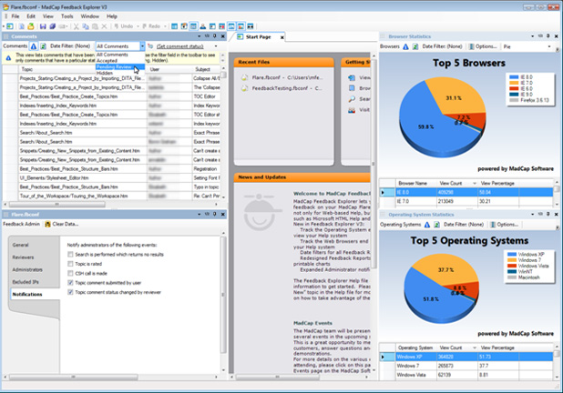The image size is (563, 393).
Task: Click the binoculars Search icon in Getting Started
Action: [352, 99]
